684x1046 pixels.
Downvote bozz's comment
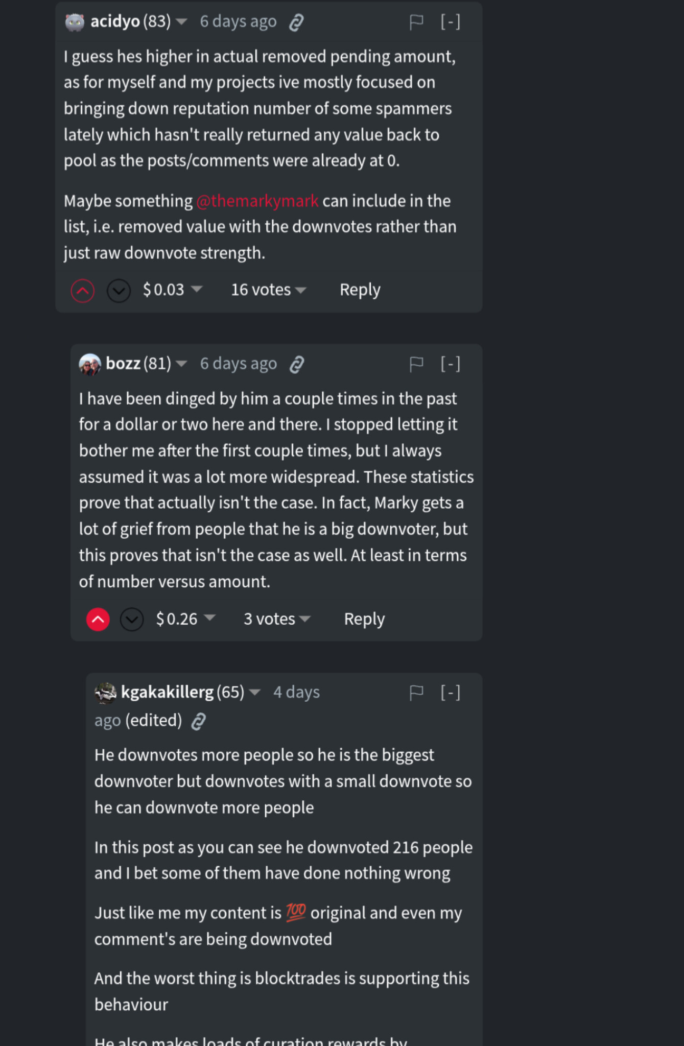click(132, 620)
